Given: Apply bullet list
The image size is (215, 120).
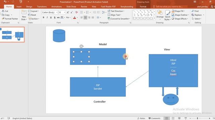Looking at the screenshot, I should pyautogui.click(x=82, y=12).
